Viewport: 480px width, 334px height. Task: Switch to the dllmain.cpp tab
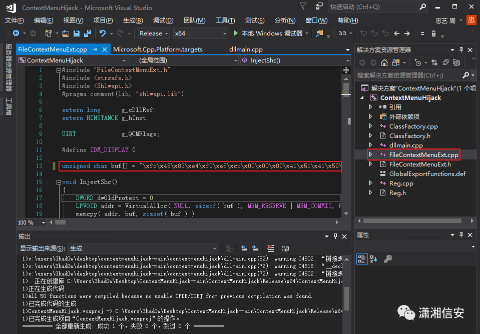tap(246, 49)
